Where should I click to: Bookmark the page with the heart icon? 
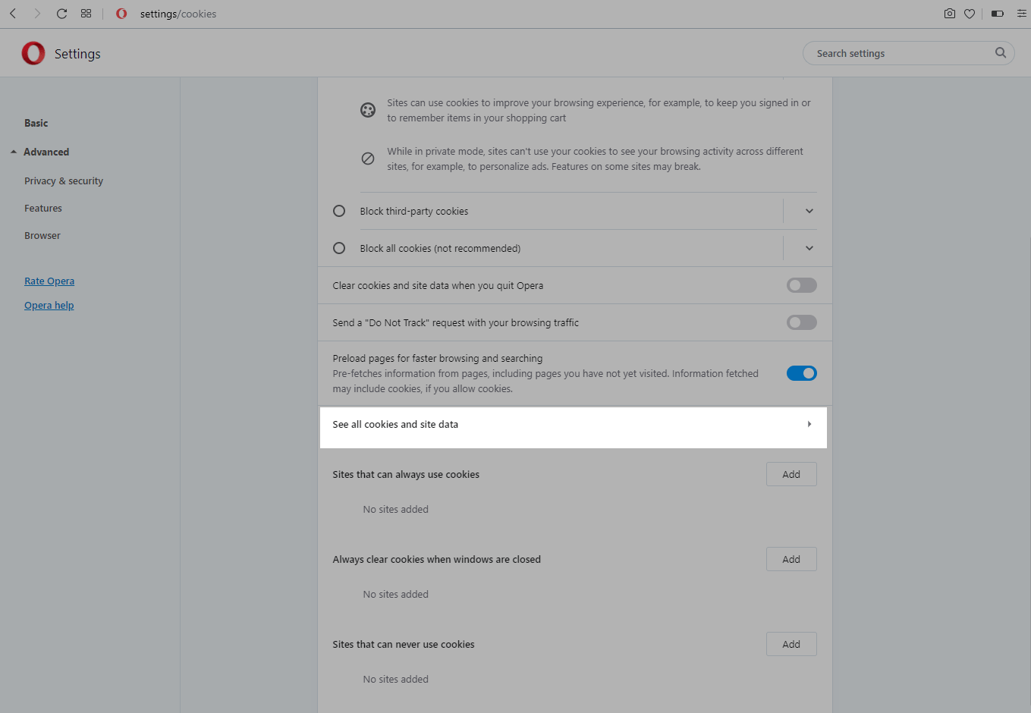[970, 14]
